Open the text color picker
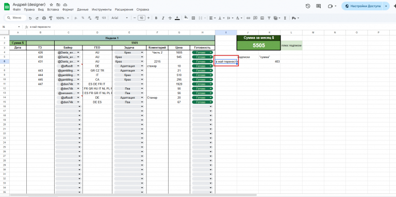 [177, 18]
